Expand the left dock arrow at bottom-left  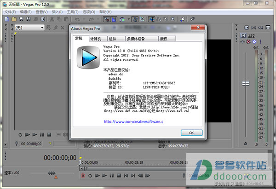[5, 144]
